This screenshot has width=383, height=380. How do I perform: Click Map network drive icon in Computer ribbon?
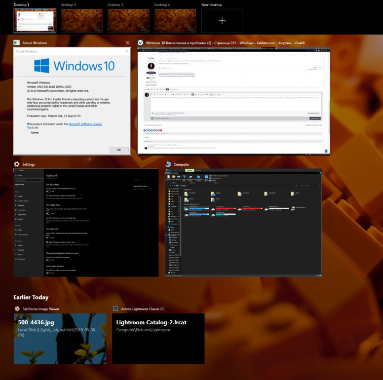point(190,178)
